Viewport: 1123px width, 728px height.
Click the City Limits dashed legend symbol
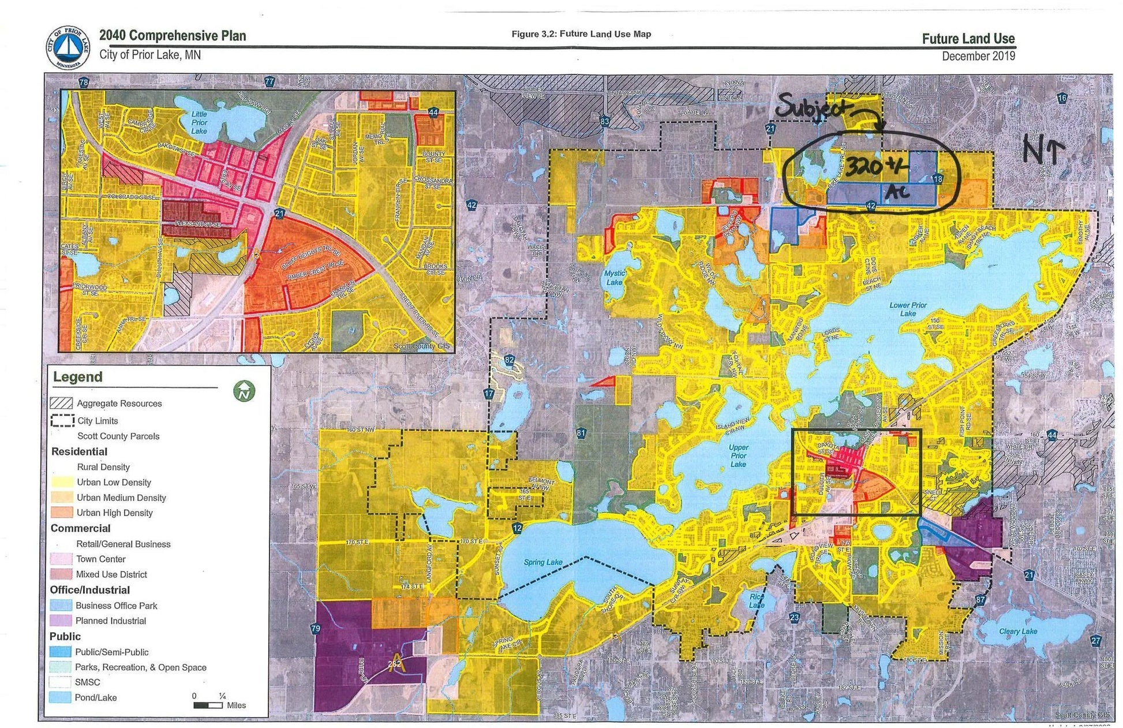(62, 420)
